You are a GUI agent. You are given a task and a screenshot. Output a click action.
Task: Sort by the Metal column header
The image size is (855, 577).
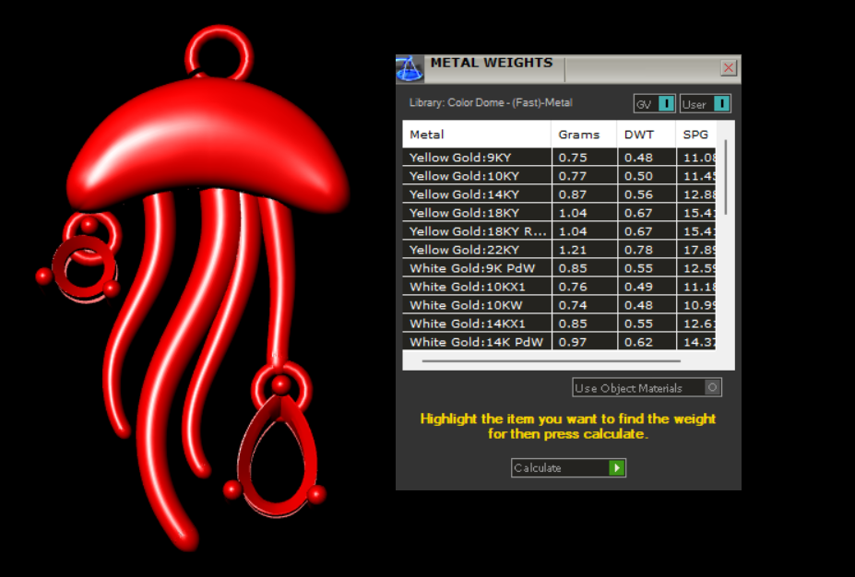(477, 135)
